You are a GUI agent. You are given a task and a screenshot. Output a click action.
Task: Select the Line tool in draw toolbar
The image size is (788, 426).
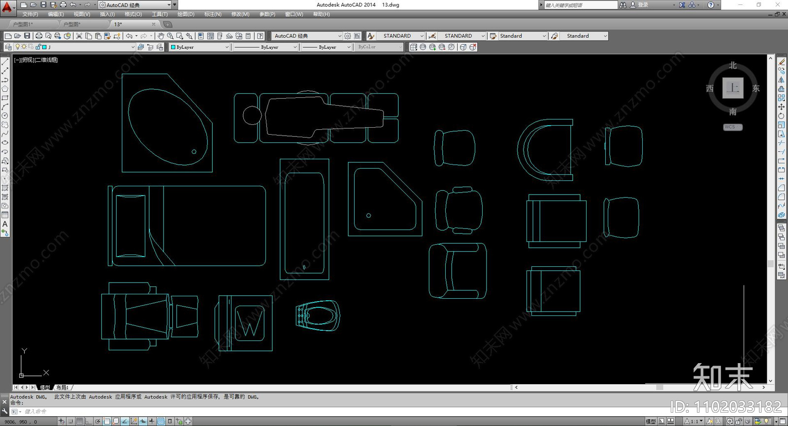pos(5,62)
